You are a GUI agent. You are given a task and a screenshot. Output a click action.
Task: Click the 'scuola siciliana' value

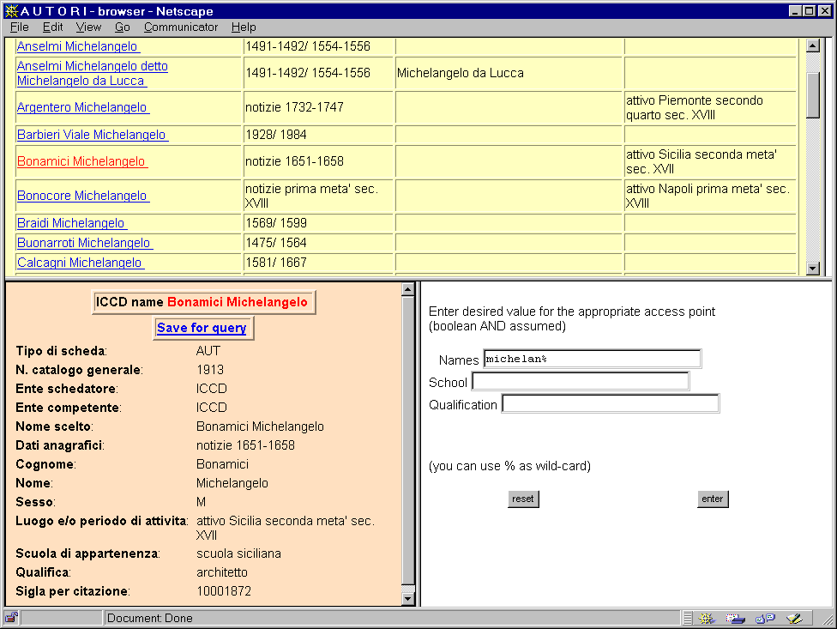[238, 553]
